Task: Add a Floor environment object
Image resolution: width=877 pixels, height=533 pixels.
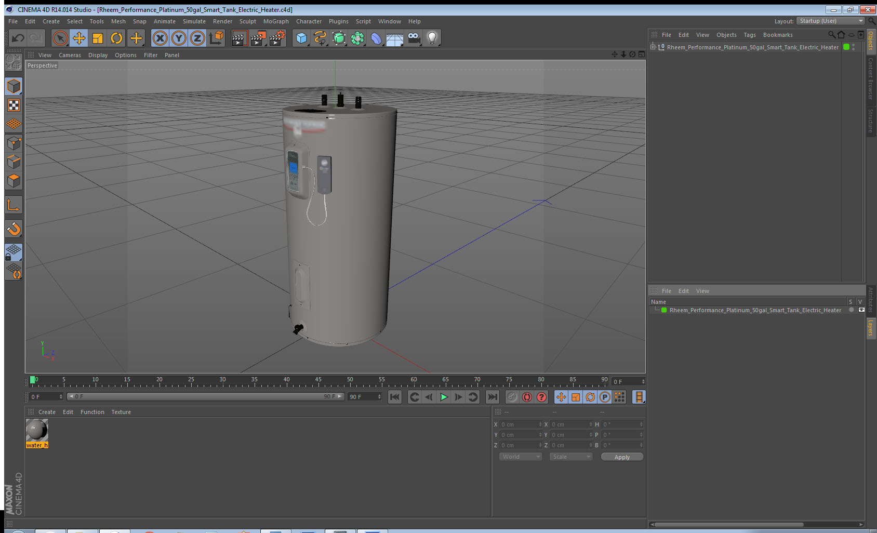Action: click(395, 38)
